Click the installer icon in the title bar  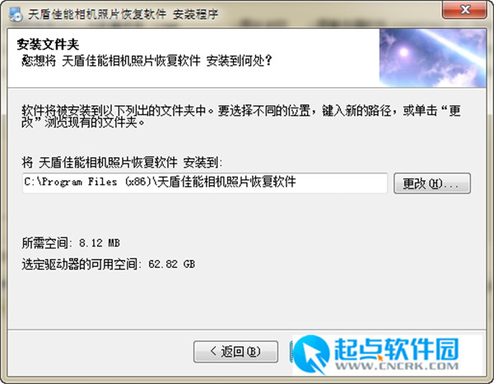[x=16, y=14]
